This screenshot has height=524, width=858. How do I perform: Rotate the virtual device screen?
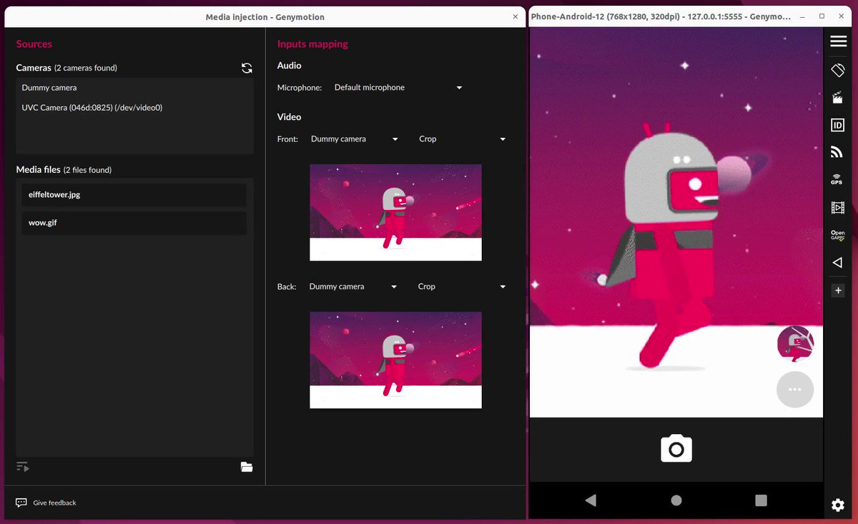(x=837, y=70)
